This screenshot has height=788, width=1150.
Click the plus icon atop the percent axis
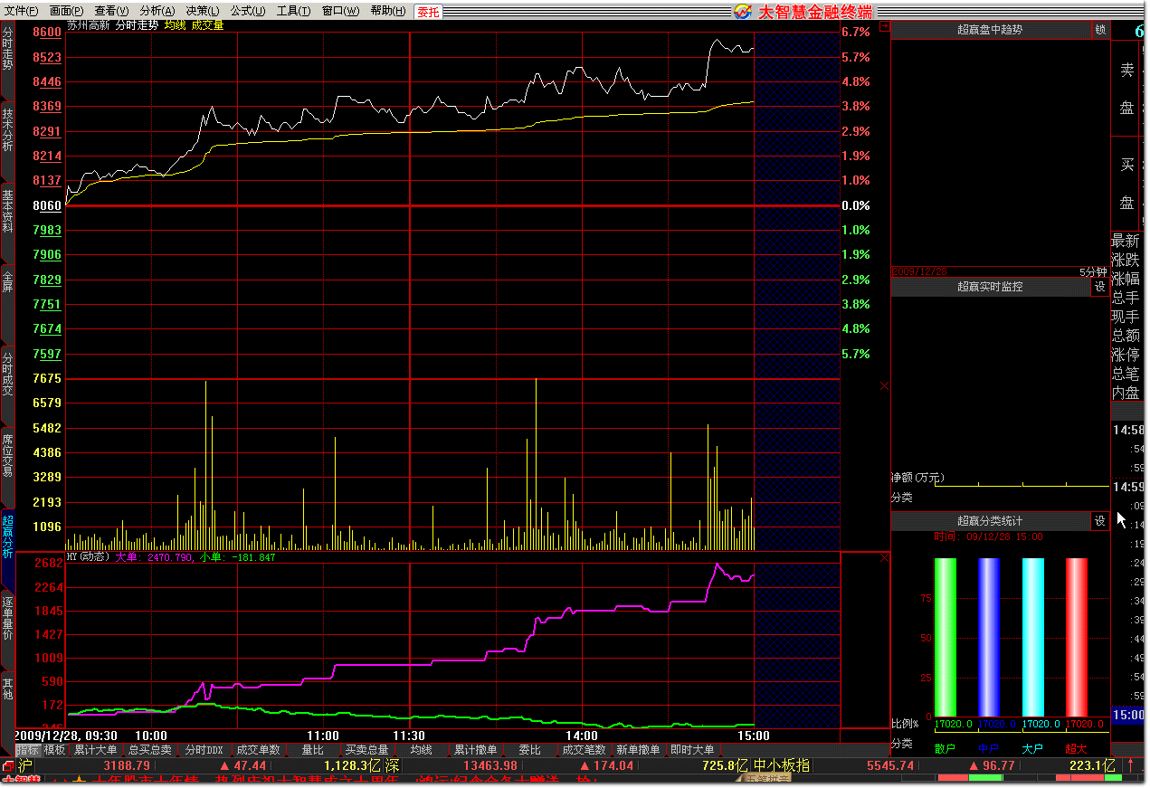point(884,26)
